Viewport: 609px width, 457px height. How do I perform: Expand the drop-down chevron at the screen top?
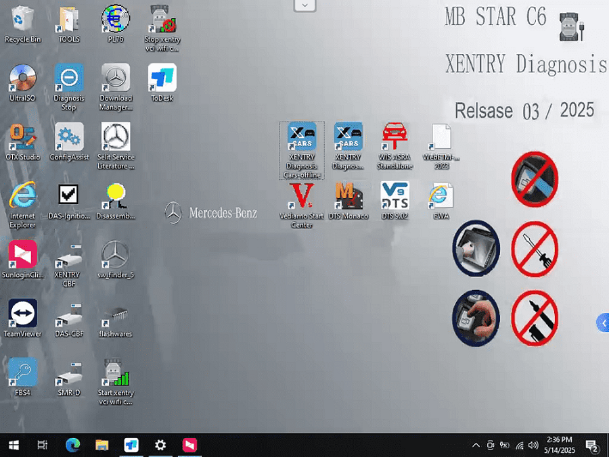pyautogui.click(x=305, y=5)
